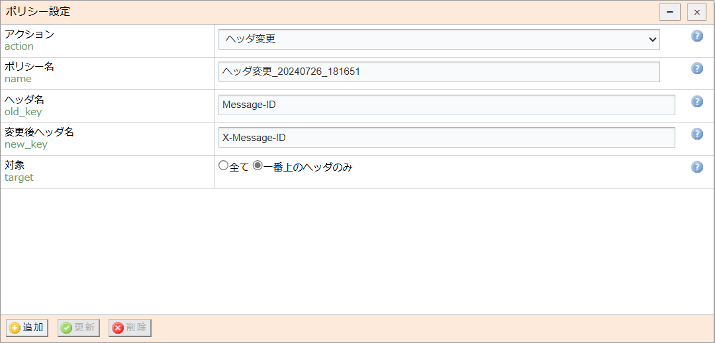Open help for the ポリシー名 row
The width and height of the screenshot is (715, 343).
pyautogui.click(x=696, y=68)
